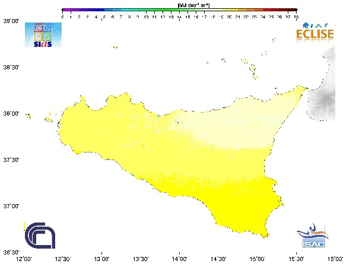Click the colorbar tick label 24
The width and height of the screenshot is (356, 267).
click(263, 17)
